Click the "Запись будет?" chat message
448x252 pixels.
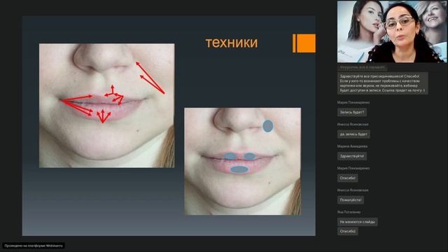[x=352, y=112]
